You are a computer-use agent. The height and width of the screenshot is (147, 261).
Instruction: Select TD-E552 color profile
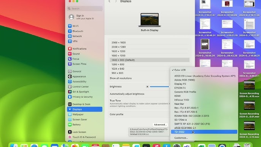click(204, 132)
